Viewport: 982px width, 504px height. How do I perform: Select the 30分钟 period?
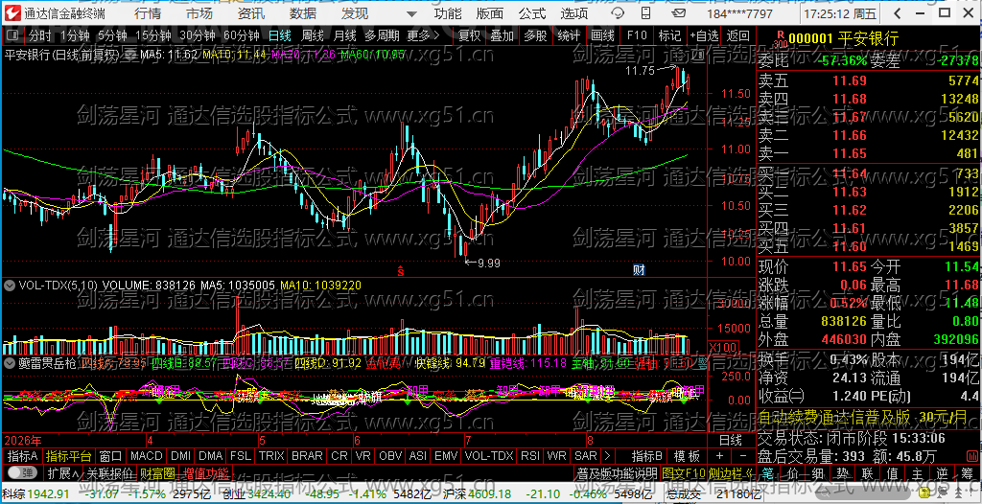click(x=198, y=35)
